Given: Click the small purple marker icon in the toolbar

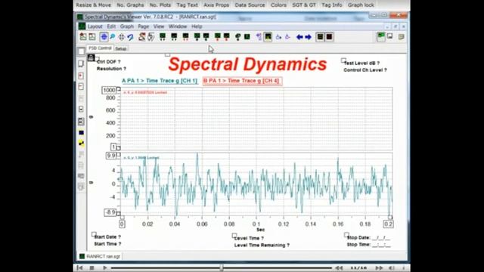Looking at the screenshot, I should coord(259,37).
